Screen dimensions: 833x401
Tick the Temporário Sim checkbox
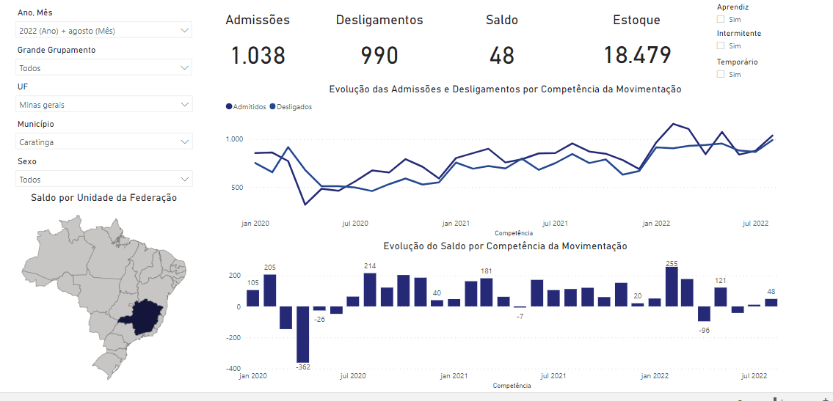[x=721, y=74]
